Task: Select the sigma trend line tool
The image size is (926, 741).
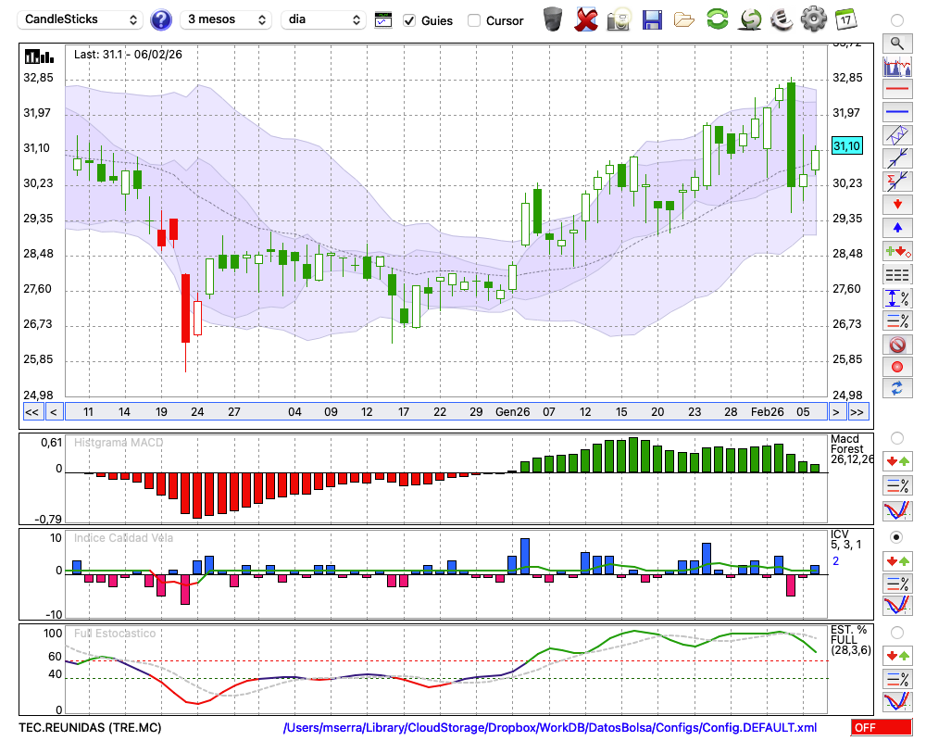Action: 897,182
